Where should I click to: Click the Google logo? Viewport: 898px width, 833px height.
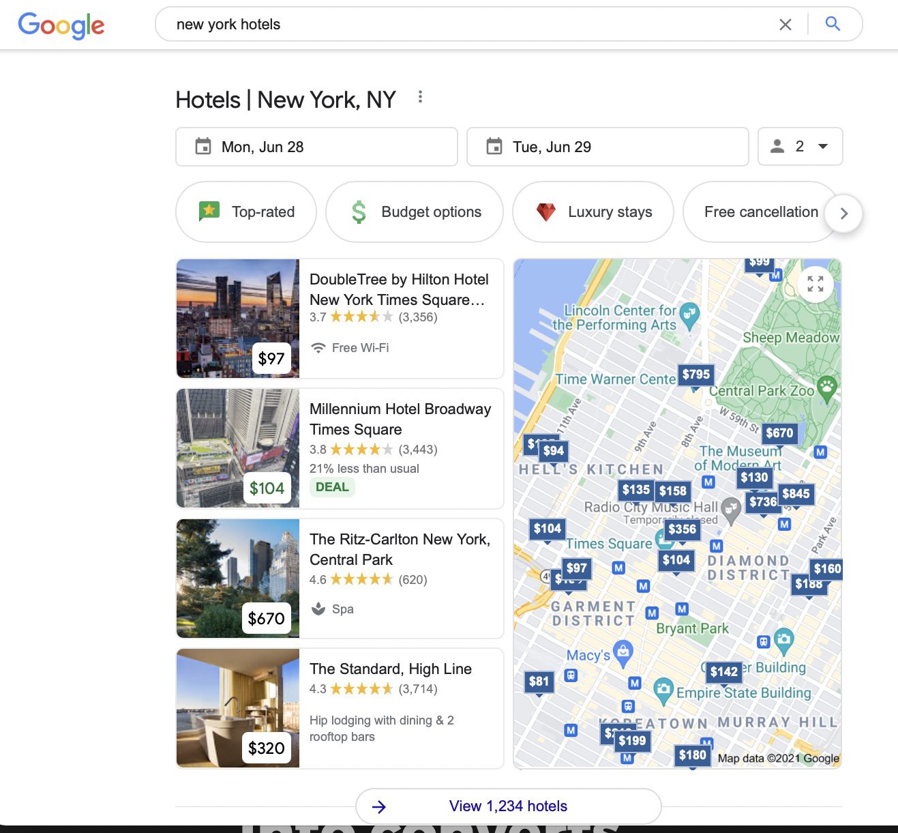[61, 25]
